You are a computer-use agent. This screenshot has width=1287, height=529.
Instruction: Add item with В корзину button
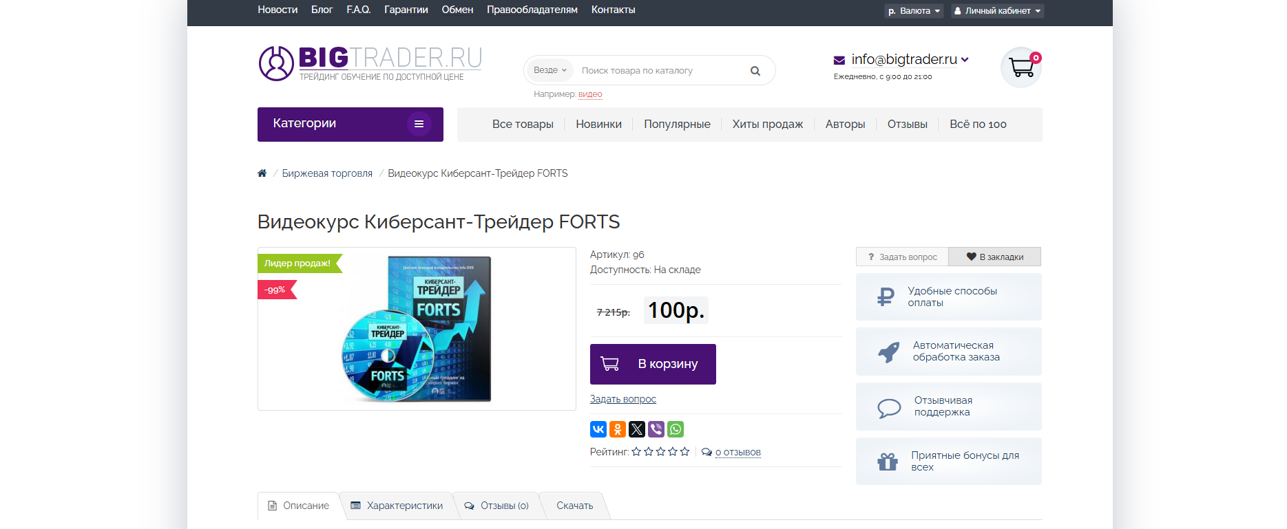653,364
